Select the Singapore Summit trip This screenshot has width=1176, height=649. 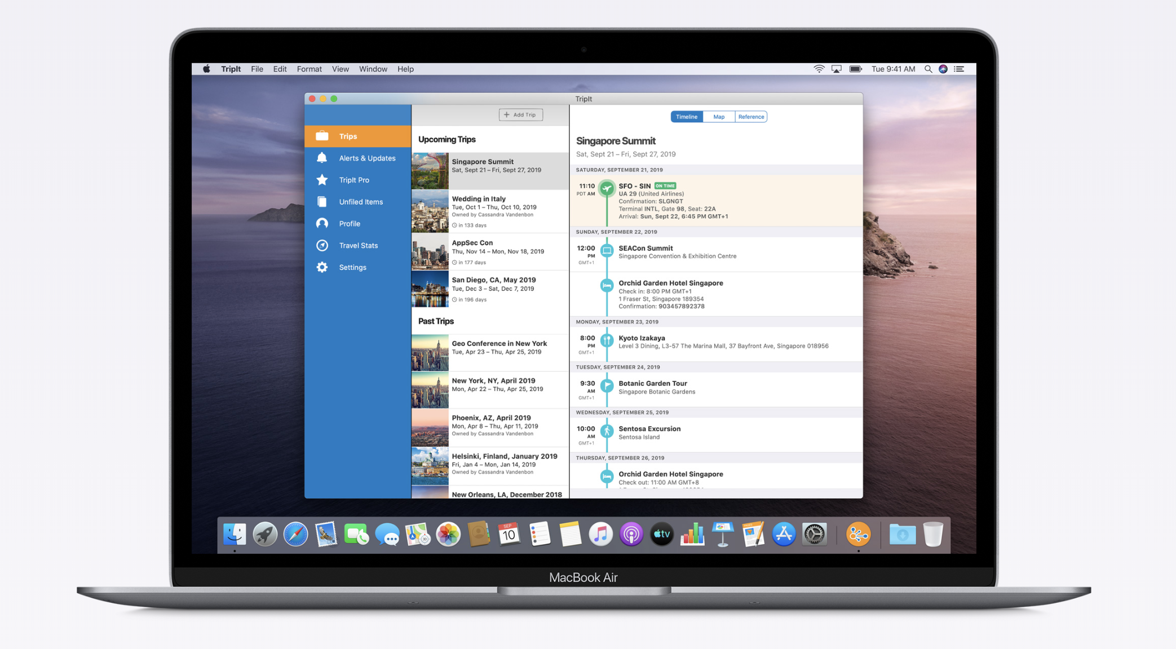(490, 171)
